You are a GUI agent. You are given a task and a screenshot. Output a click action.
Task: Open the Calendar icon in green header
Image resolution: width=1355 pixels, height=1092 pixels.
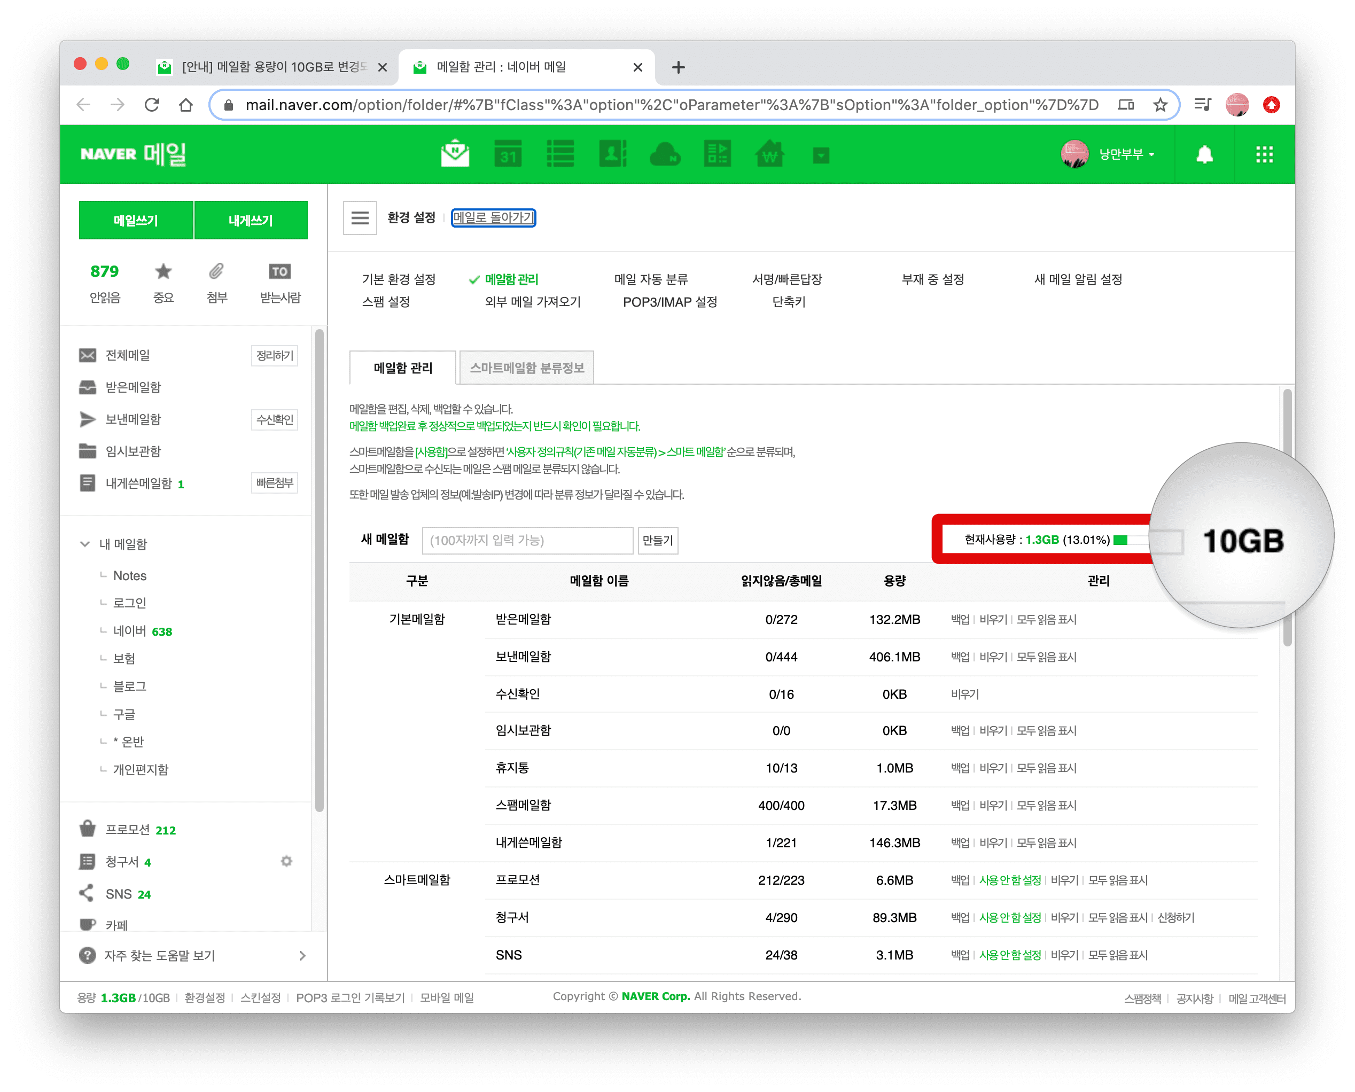coord(508,154)
